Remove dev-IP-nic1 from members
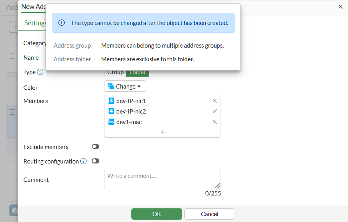The width and height of the screenshot is (348, 222). (x=214, y=101)
